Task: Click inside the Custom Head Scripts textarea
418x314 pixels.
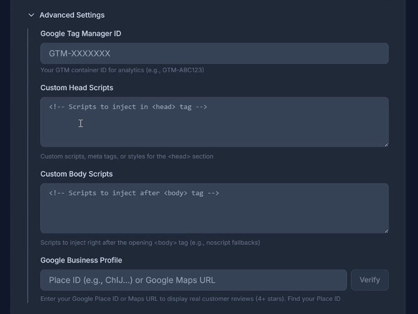Action: point(214,126)
